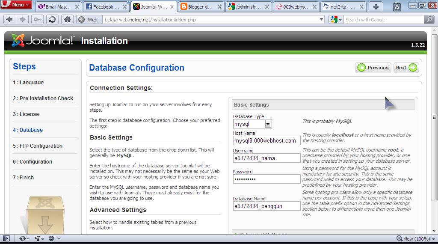Switch to the Facebook tab
The image size is (438, 244).
(x=106, y=7)
